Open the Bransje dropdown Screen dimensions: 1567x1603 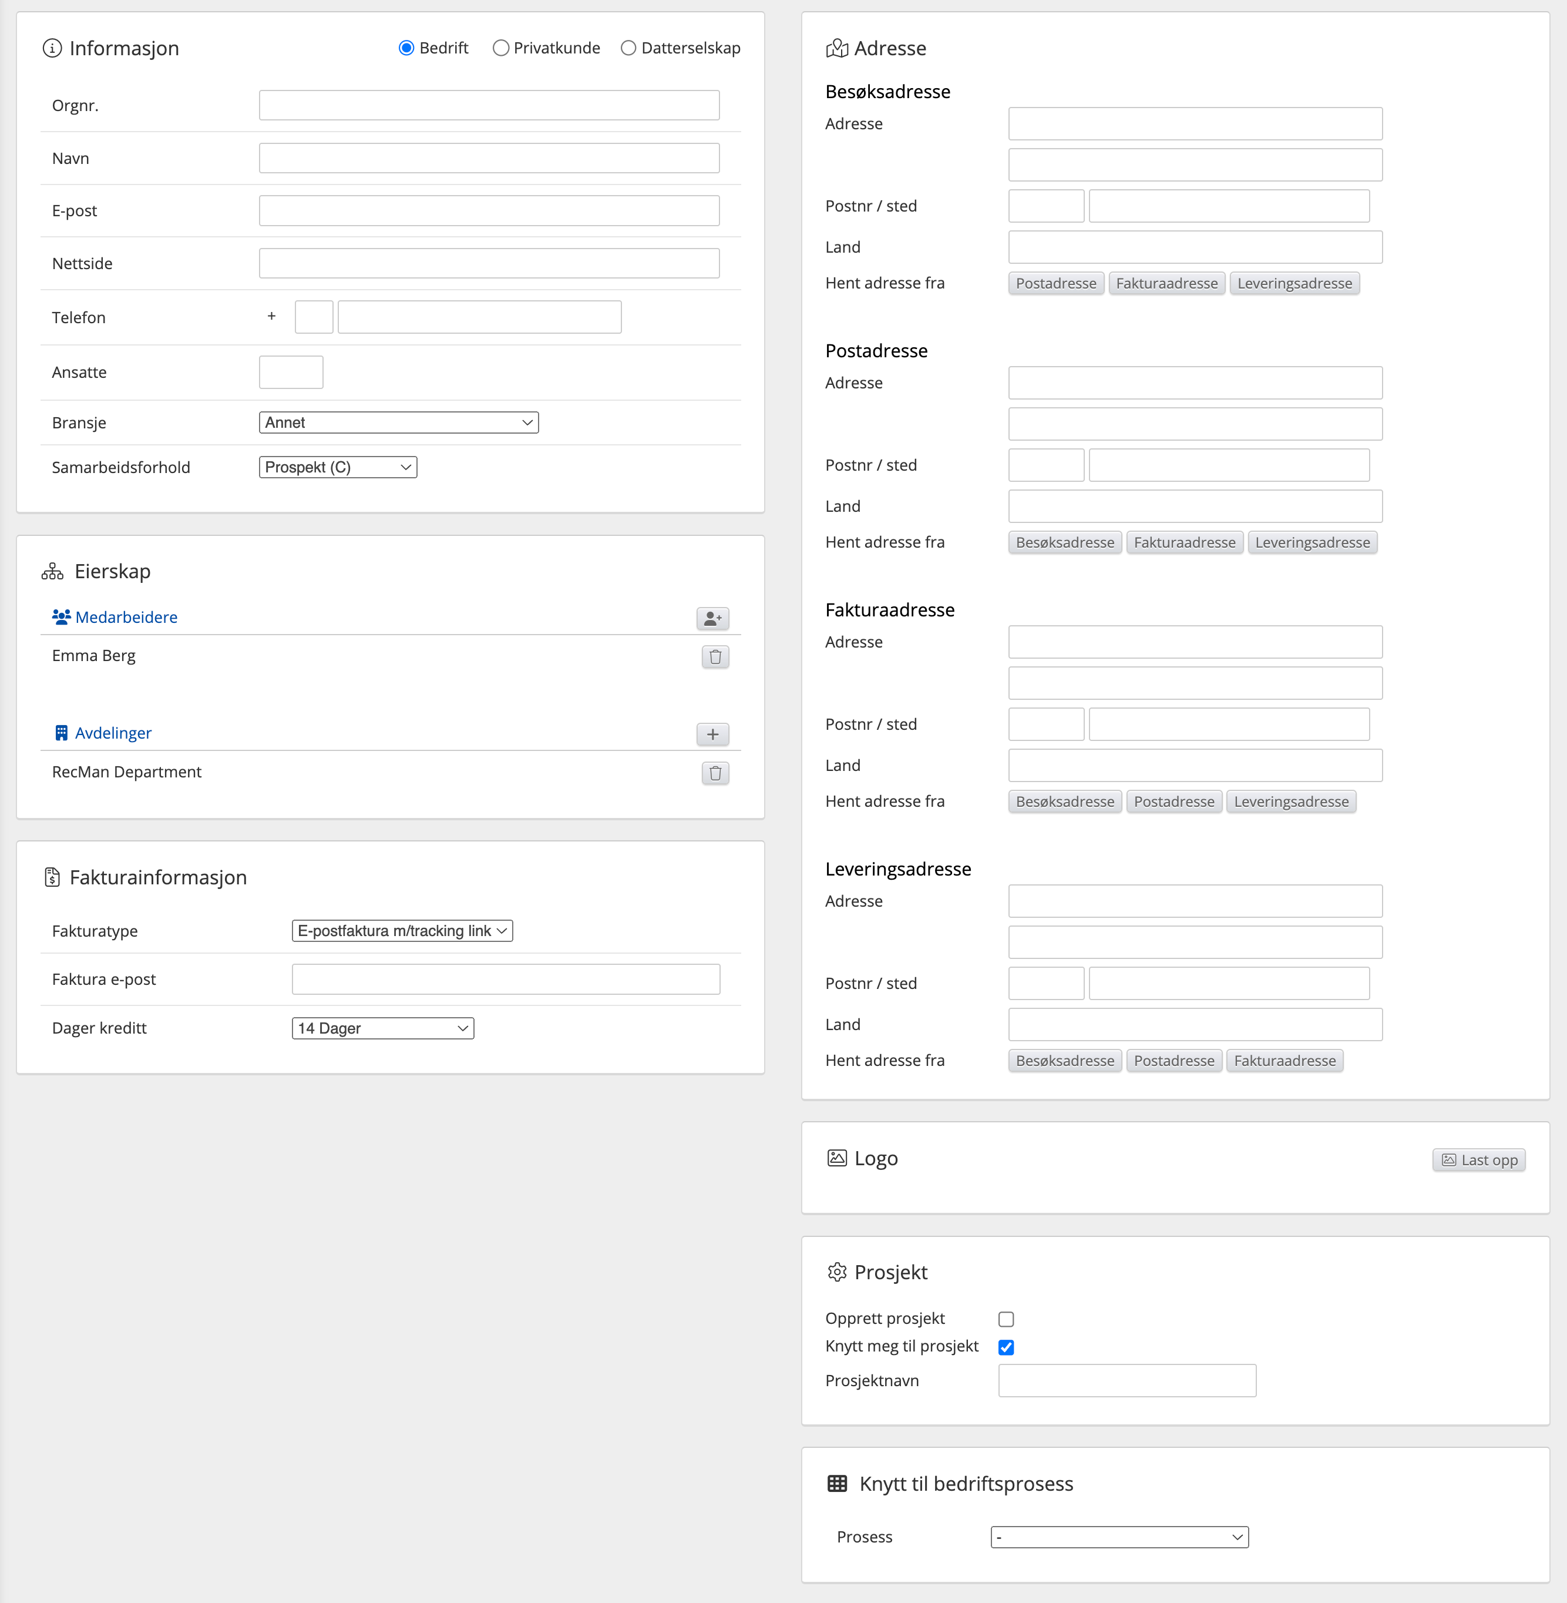click(398, 422)
